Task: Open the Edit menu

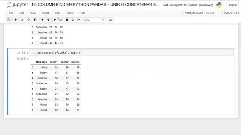Action: pyautogui.click(x=22, y=13)
